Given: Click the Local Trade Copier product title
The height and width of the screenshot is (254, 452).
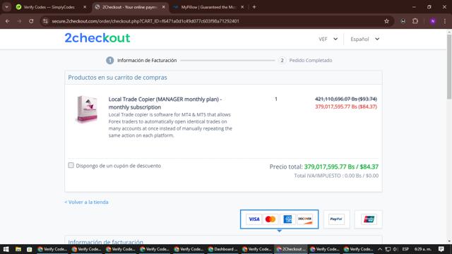Looking at the screenshot, I should tap(165, 103).
